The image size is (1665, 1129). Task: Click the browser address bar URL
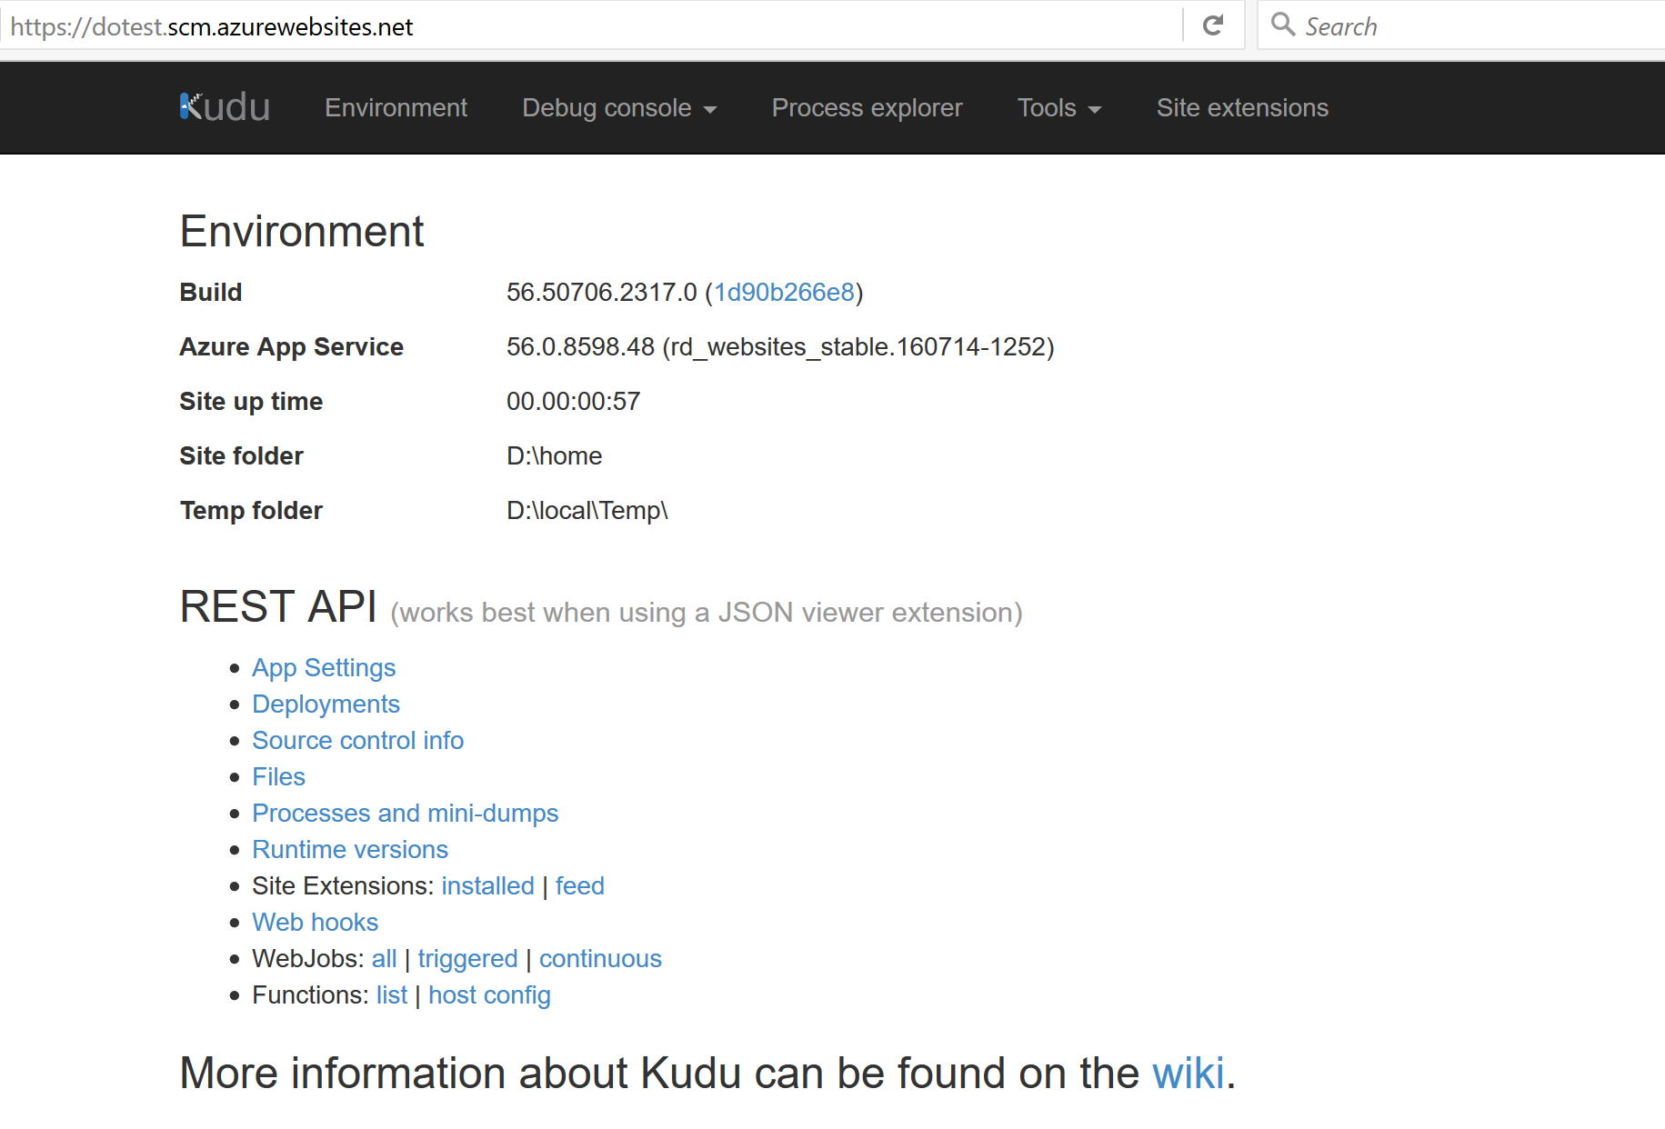point(212,27)
